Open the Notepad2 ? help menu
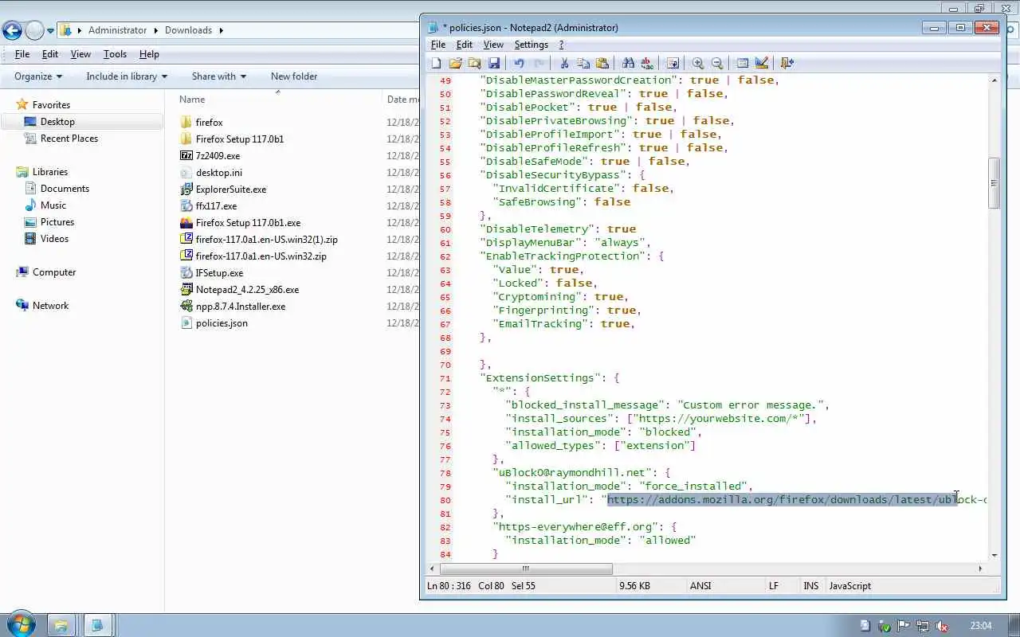The image size is (1020, 637). pos(561,45)
